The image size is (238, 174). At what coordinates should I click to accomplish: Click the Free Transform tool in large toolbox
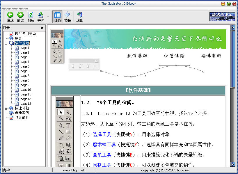click(x=68, y=151)
